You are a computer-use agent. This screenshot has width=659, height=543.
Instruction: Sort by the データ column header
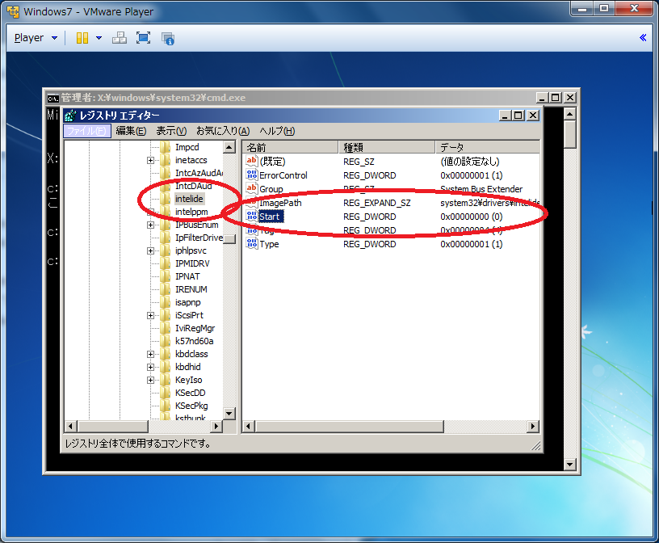[x=488, y=148]
